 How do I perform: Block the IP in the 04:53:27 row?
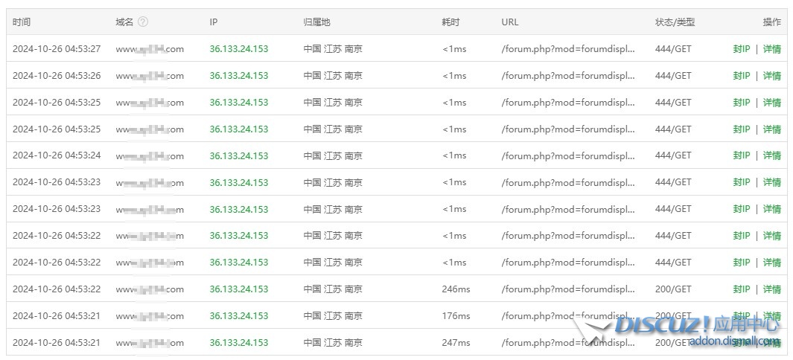pyautogui.click(x=742, y=49)
